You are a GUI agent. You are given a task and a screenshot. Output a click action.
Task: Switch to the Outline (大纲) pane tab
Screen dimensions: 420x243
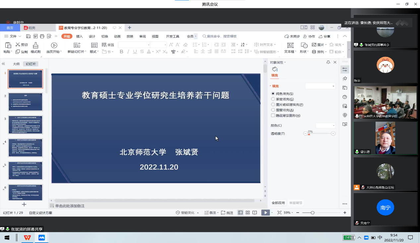coord(16,64)
